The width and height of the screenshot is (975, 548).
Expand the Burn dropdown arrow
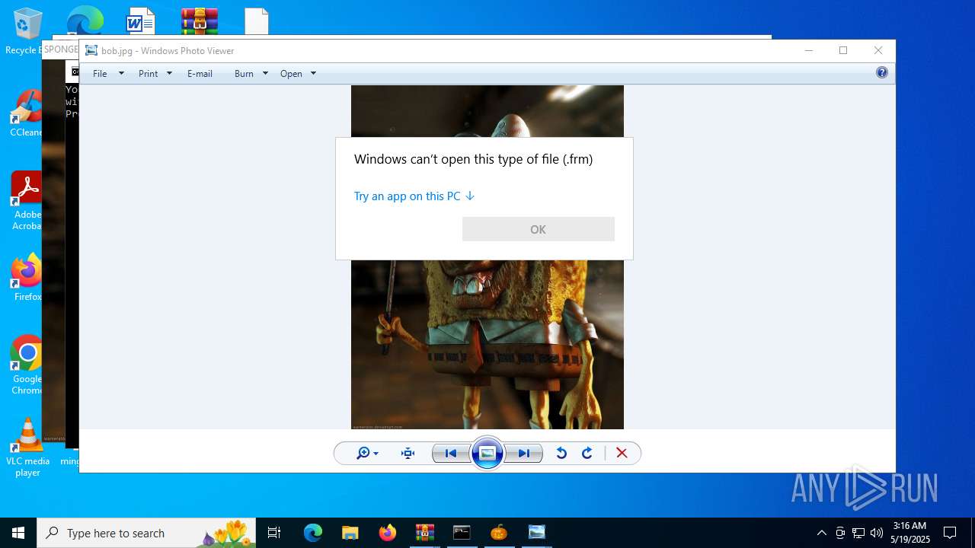click(x=265, y=74)
